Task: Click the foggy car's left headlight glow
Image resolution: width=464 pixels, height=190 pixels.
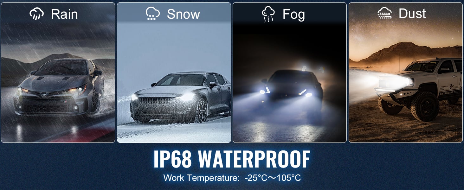Action: [264, 92]
